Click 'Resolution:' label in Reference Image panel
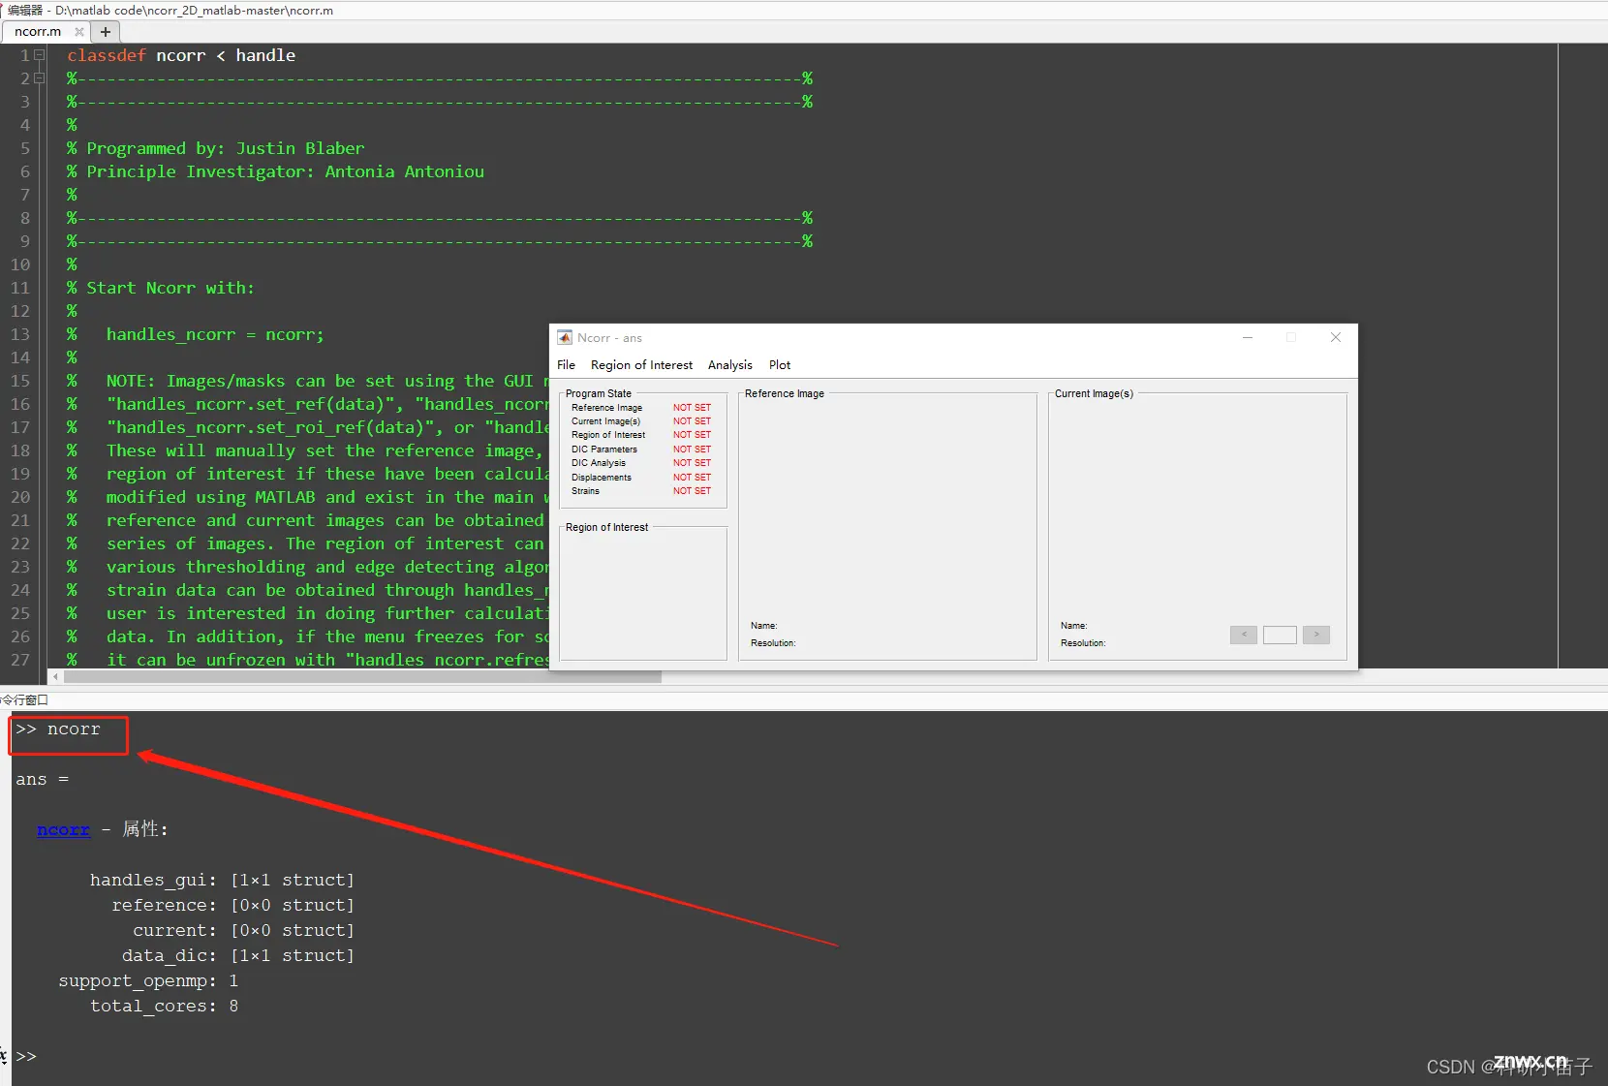 coord(773,643)
